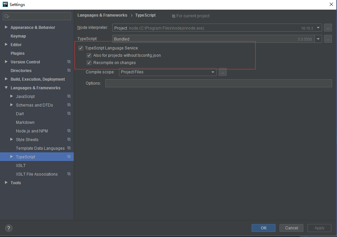Click project-level icon beside Style Sheets
This screenshot has width=337, height=237.
tap(69, 139)
